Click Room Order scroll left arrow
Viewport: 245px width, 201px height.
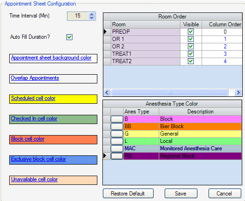107,93
